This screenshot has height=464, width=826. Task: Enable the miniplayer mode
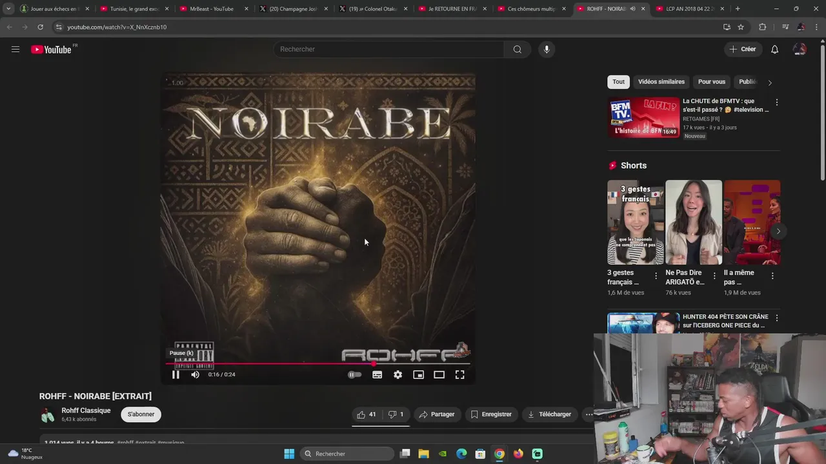point(419,374)
